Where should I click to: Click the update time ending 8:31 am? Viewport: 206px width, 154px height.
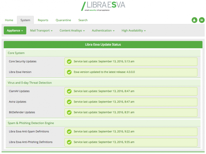(x=104, y=112)
